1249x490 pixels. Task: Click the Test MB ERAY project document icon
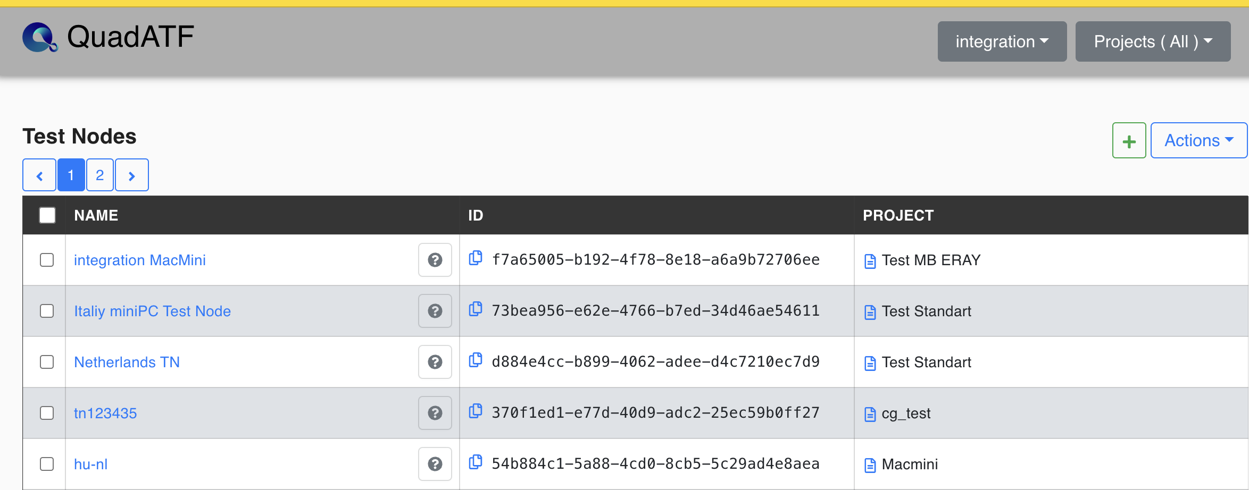[870, 261]
